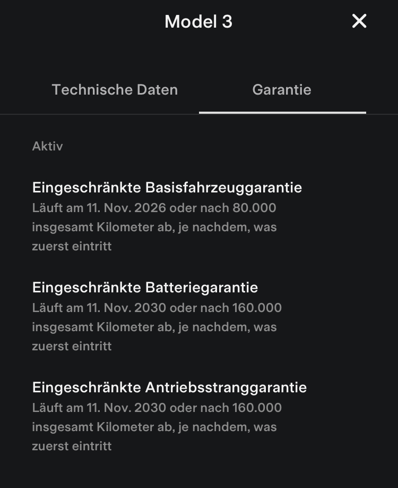The height and width of the screenshot is (488, 398).
Task: Click the Aktiv section label
Action: 47,146
